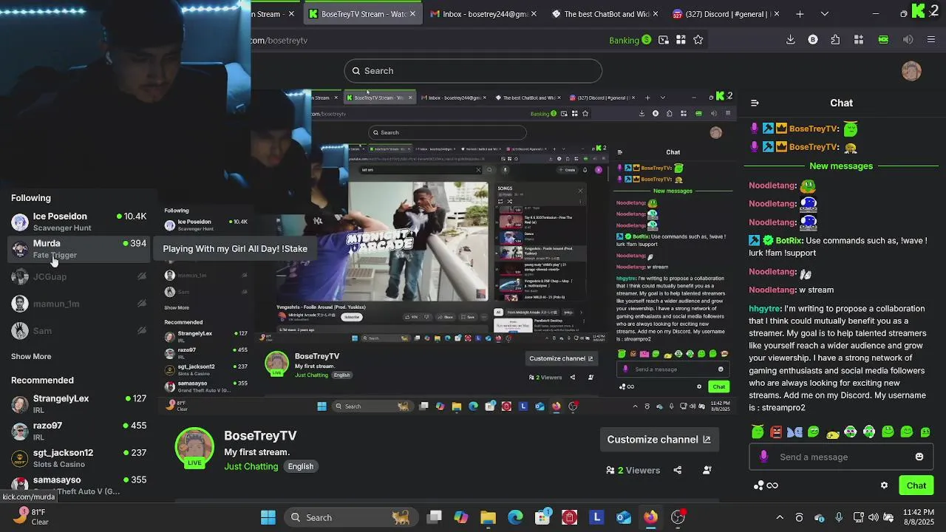Close the Discord #general tab
Screen dimensions: 946x532
(776, 14)
